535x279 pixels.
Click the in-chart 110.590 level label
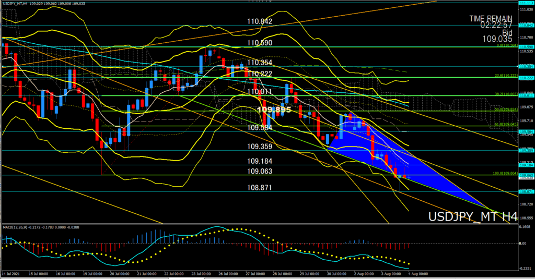260,43
